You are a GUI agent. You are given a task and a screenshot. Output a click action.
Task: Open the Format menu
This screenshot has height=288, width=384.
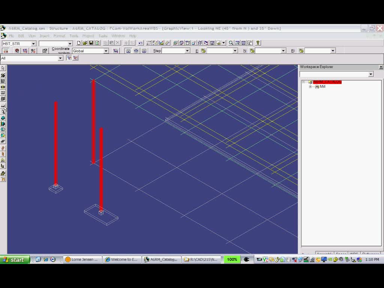pyautogui.click(x=59, y=36)
